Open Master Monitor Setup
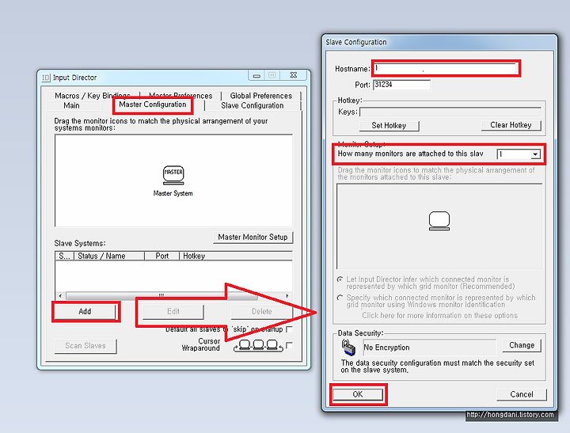Viewport: 570px width, 433px height. (253, 237)
